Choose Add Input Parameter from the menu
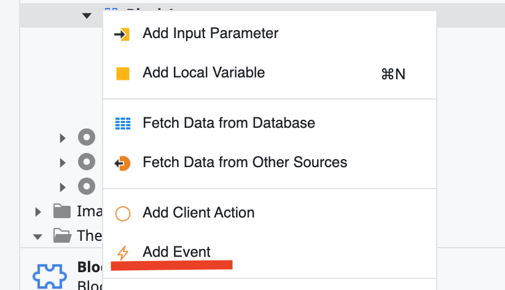The image size is (505, 290). [x=210, y=34]
